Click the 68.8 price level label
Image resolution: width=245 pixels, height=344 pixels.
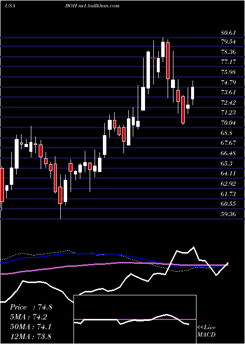[x=227, y=133]
